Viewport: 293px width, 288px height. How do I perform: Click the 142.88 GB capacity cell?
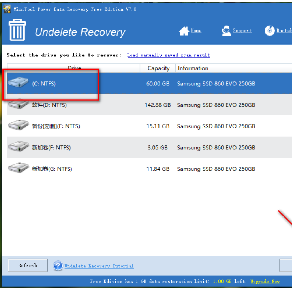[x=158, y=105]
